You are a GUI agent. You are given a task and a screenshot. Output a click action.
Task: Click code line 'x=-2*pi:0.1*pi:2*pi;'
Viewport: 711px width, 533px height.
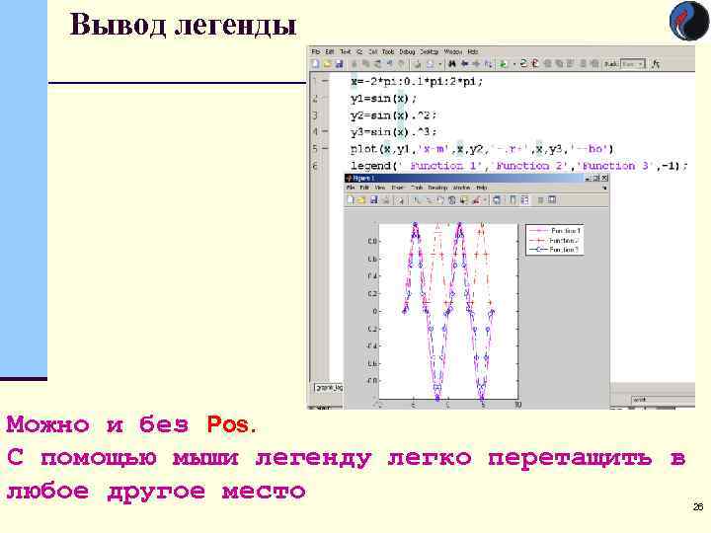coord(417,82)
